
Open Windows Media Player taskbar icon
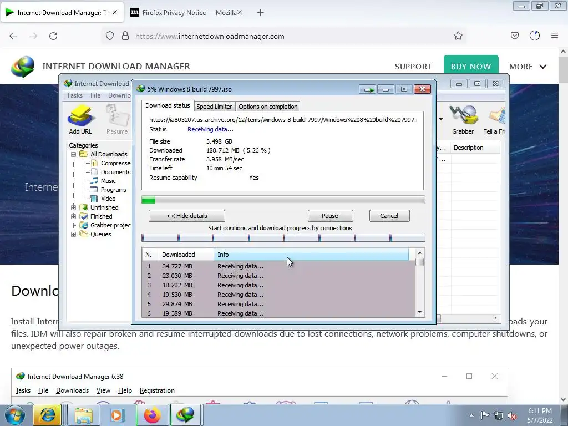pos(116,415)
